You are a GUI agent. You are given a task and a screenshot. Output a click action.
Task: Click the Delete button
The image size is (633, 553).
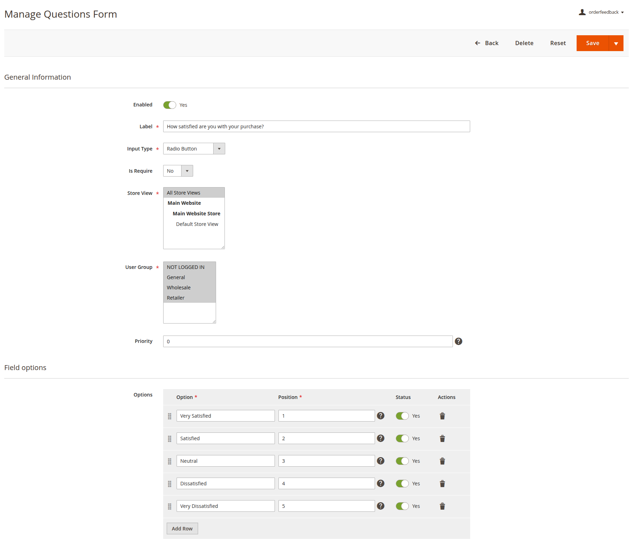pos(524,43)
